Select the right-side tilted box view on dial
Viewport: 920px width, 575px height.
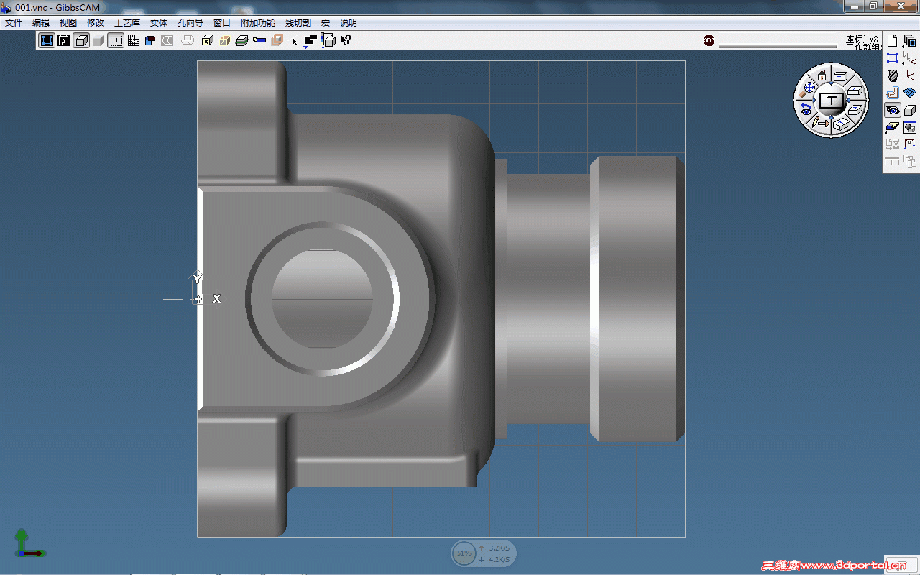[x=855, y=91]
